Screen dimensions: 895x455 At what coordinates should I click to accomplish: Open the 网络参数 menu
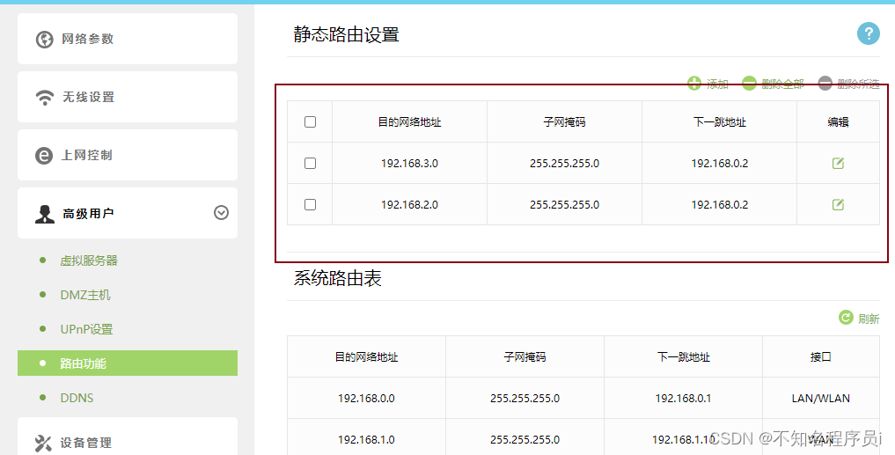pyautogui.click(x=128, y=39)
